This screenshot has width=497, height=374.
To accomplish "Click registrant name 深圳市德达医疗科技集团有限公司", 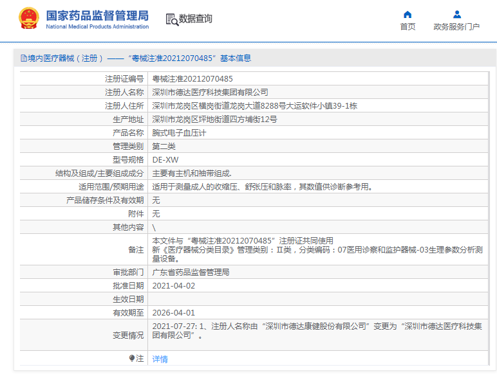I will [x=210, y=93].
